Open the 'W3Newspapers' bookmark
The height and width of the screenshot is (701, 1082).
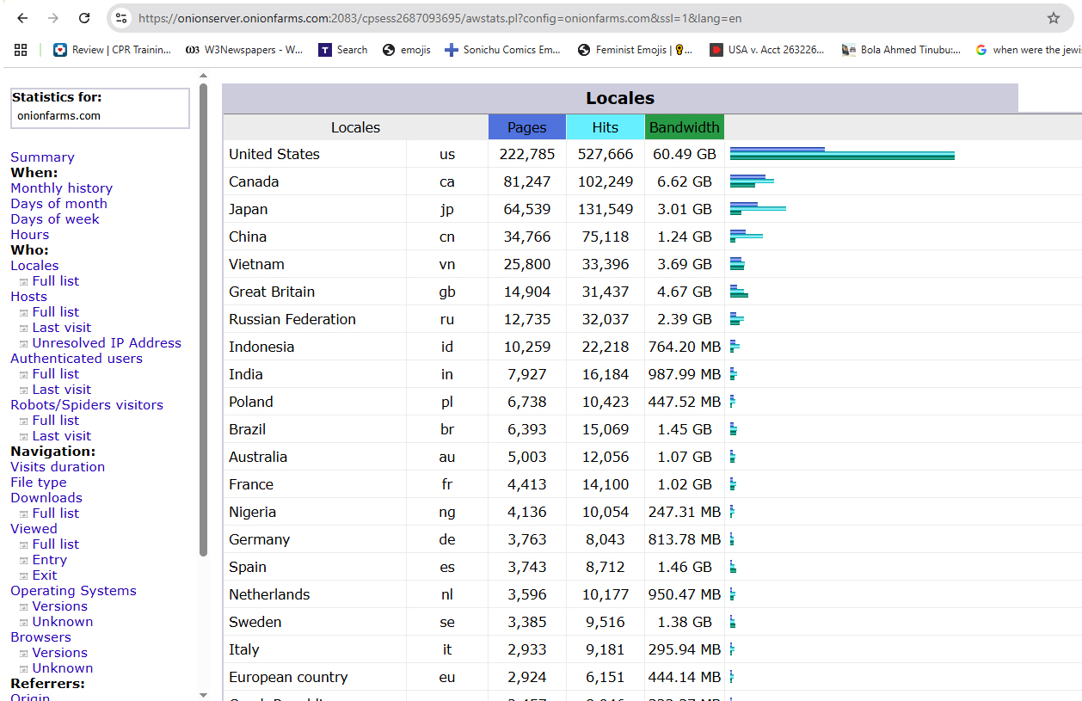click(244, 50)
